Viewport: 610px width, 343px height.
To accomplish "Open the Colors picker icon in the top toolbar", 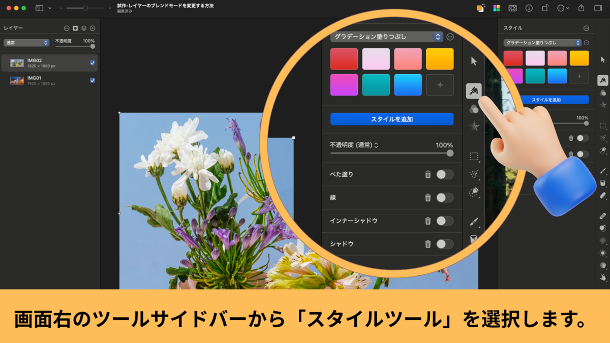I will coord(480,8).
